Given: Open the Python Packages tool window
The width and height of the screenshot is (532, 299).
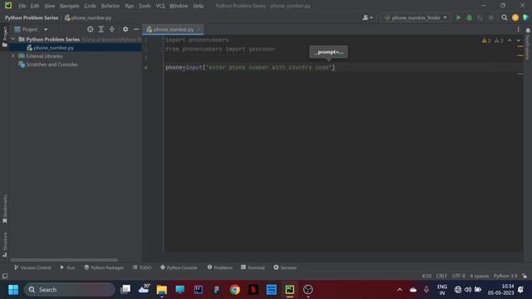Looking at the screenshot, I should 104,267.
